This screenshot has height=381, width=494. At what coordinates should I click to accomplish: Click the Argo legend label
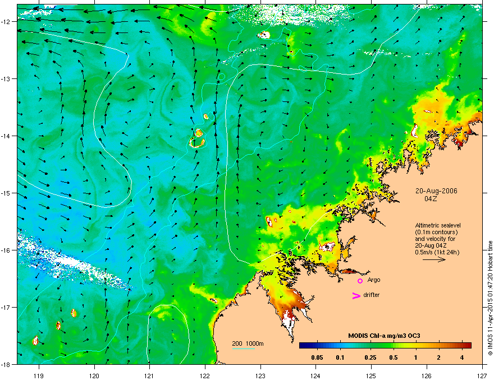[374, 280]
